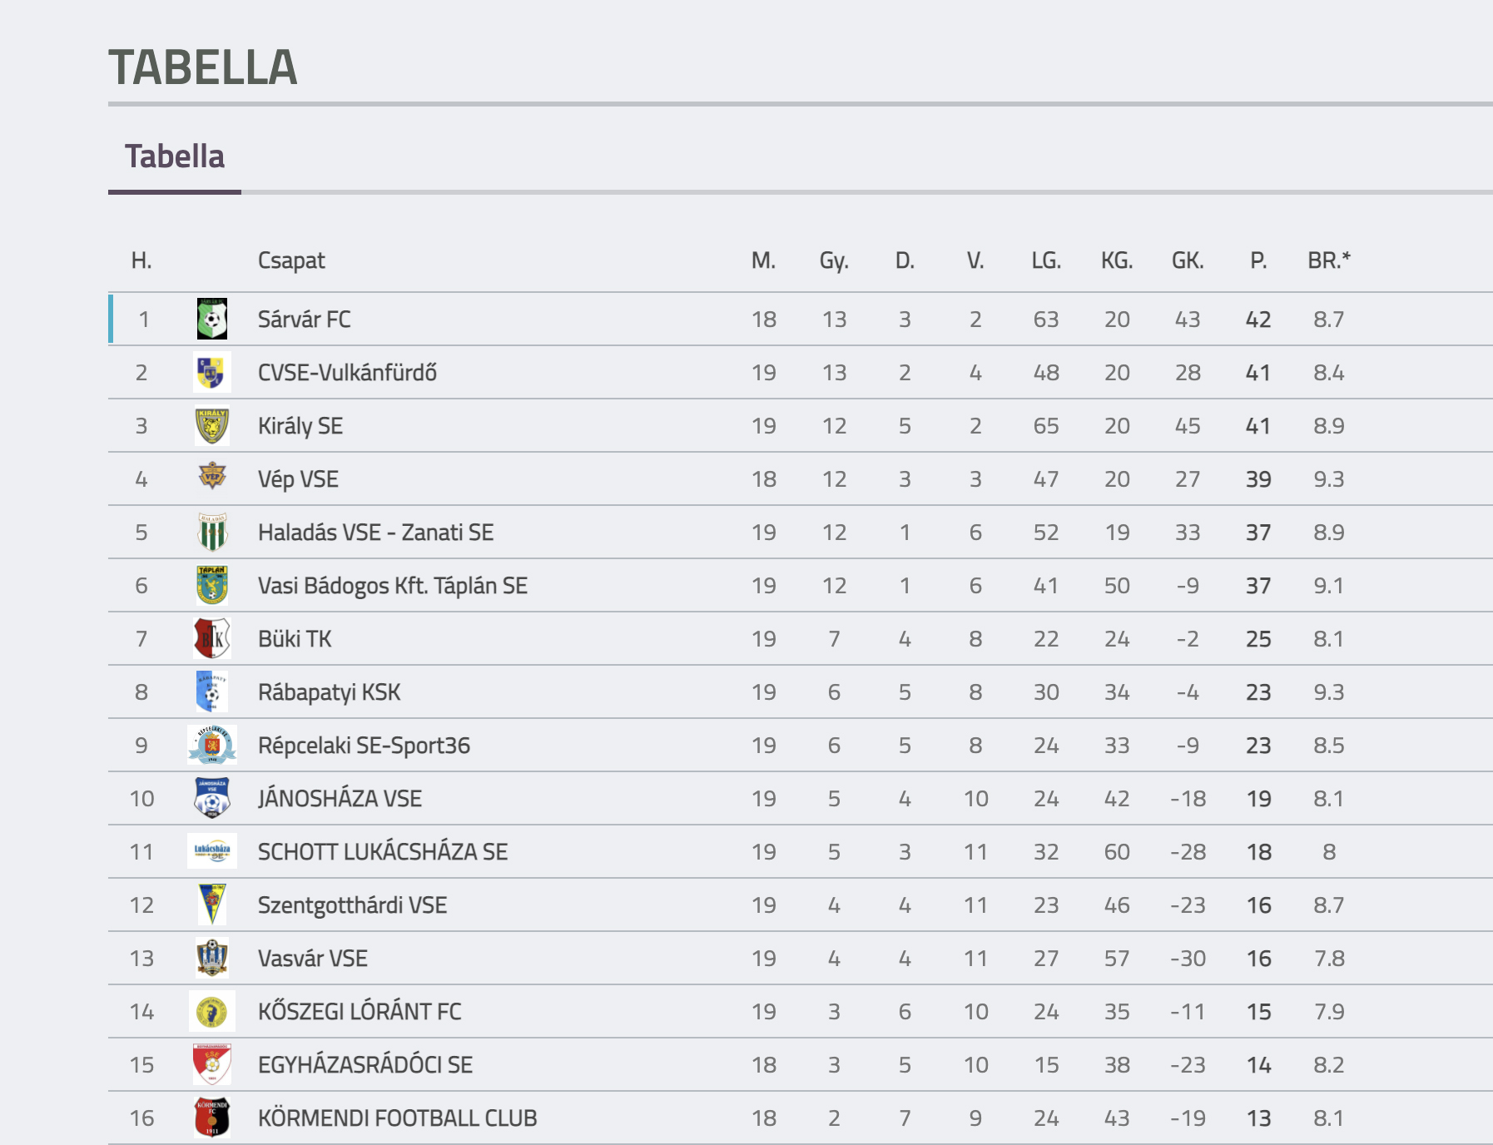Select the Szentgotthárdi VSE pennant logo
Screen dimensions: 1493x1145
[212, 905]
